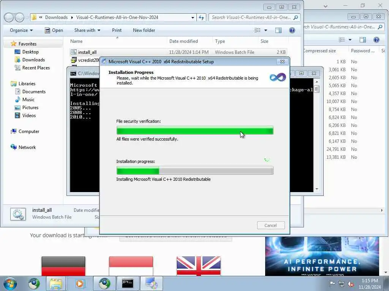
Task: Open the taskbar clock showing 1:15 PM
Action: pos(370,284)
